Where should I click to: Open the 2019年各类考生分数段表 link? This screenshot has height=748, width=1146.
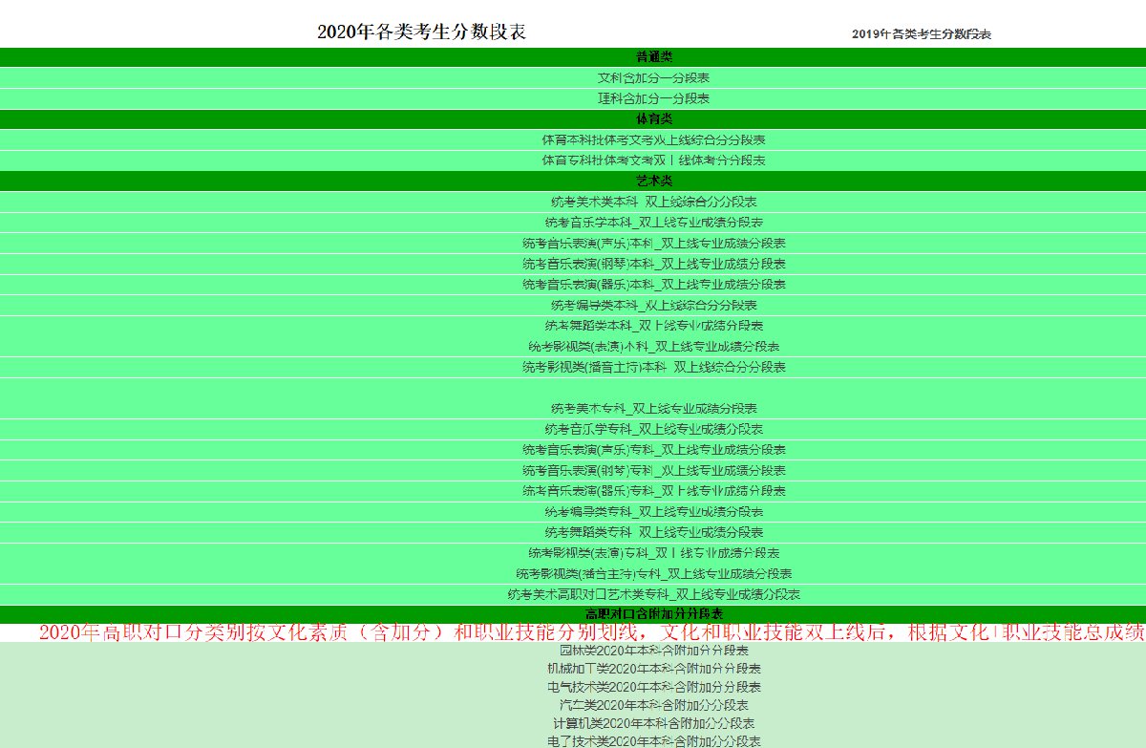[x=921, y=34]
